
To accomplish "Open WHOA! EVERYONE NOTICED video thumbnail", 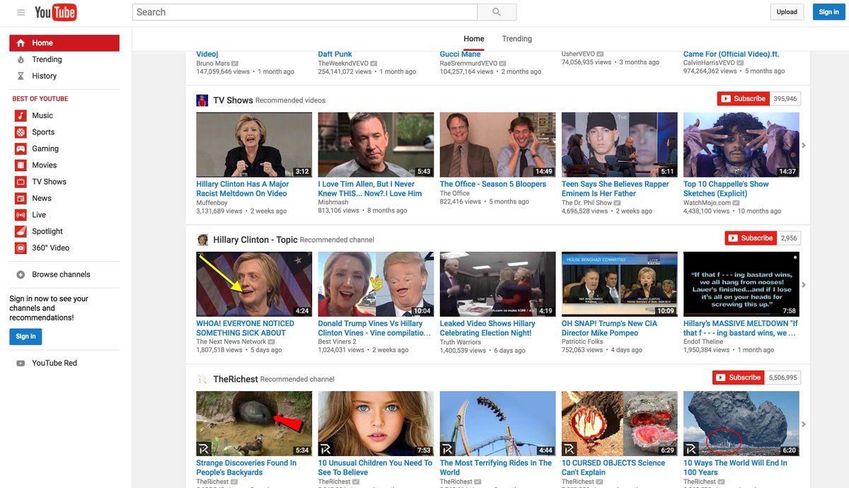I will tap(254, 284).
